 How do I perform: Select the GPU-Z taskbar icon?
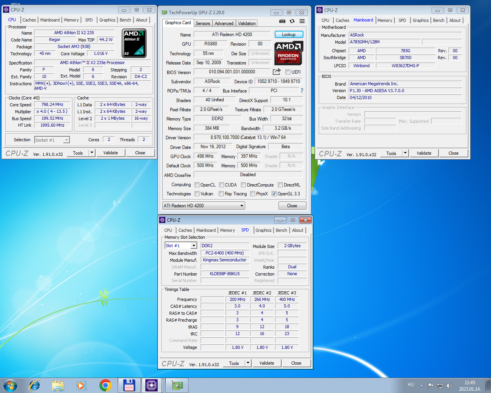(x=176, y=385)
